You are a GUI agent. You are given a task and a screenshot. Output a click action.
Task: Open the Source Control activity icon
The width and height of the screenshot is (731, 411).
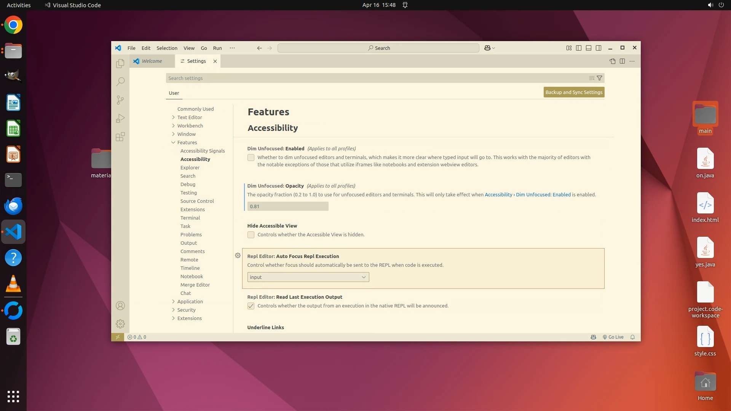pyautogui.click(x=120, y=100)
